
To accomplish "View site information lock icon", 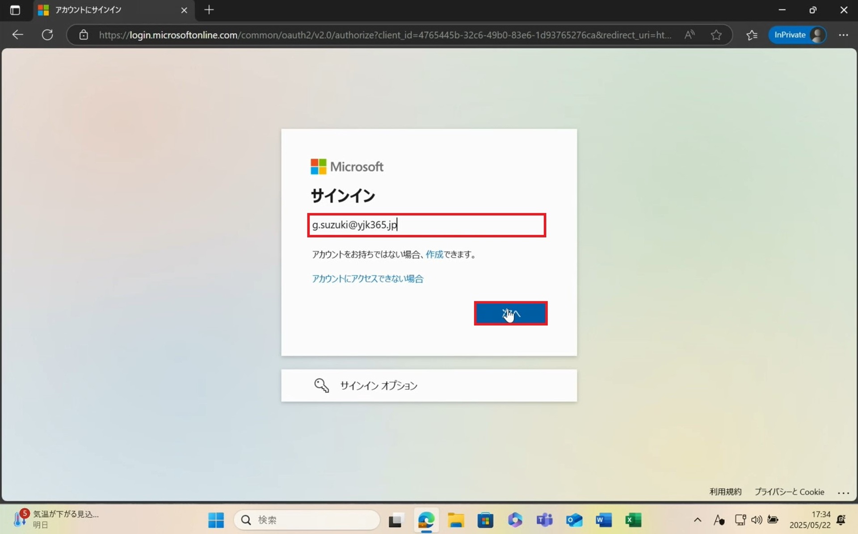I will tap(84, 35).
